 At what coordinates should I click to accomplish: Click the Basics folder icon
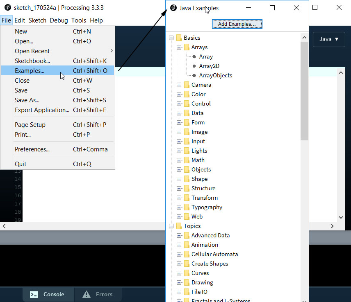(179, 38)
